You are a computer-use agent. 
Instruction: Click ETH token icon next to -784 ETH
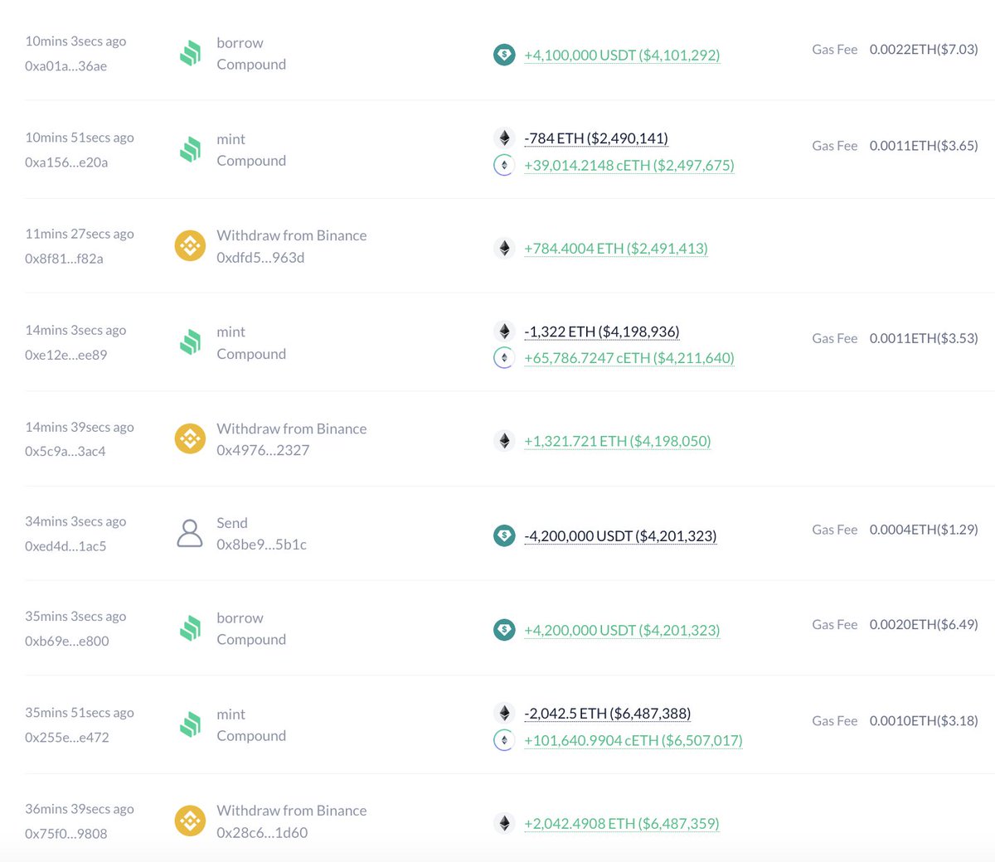(504, 138)
